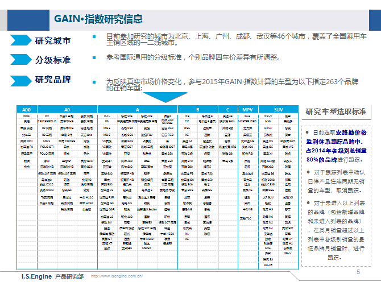The width and height of the screenshot is (381, 286).
Task: Click the MPV column header
Action: (247, 110)
